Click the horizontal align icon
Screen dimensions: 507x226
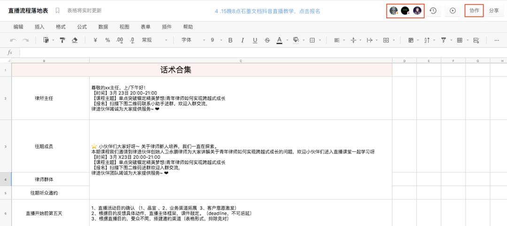click(x=337, y=40)
